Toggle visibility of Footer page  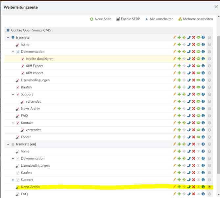198,137
